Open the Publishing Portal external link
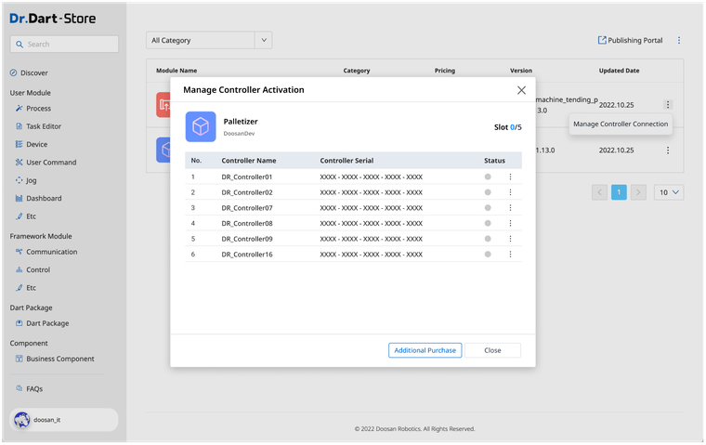 (x=630, y=41)
